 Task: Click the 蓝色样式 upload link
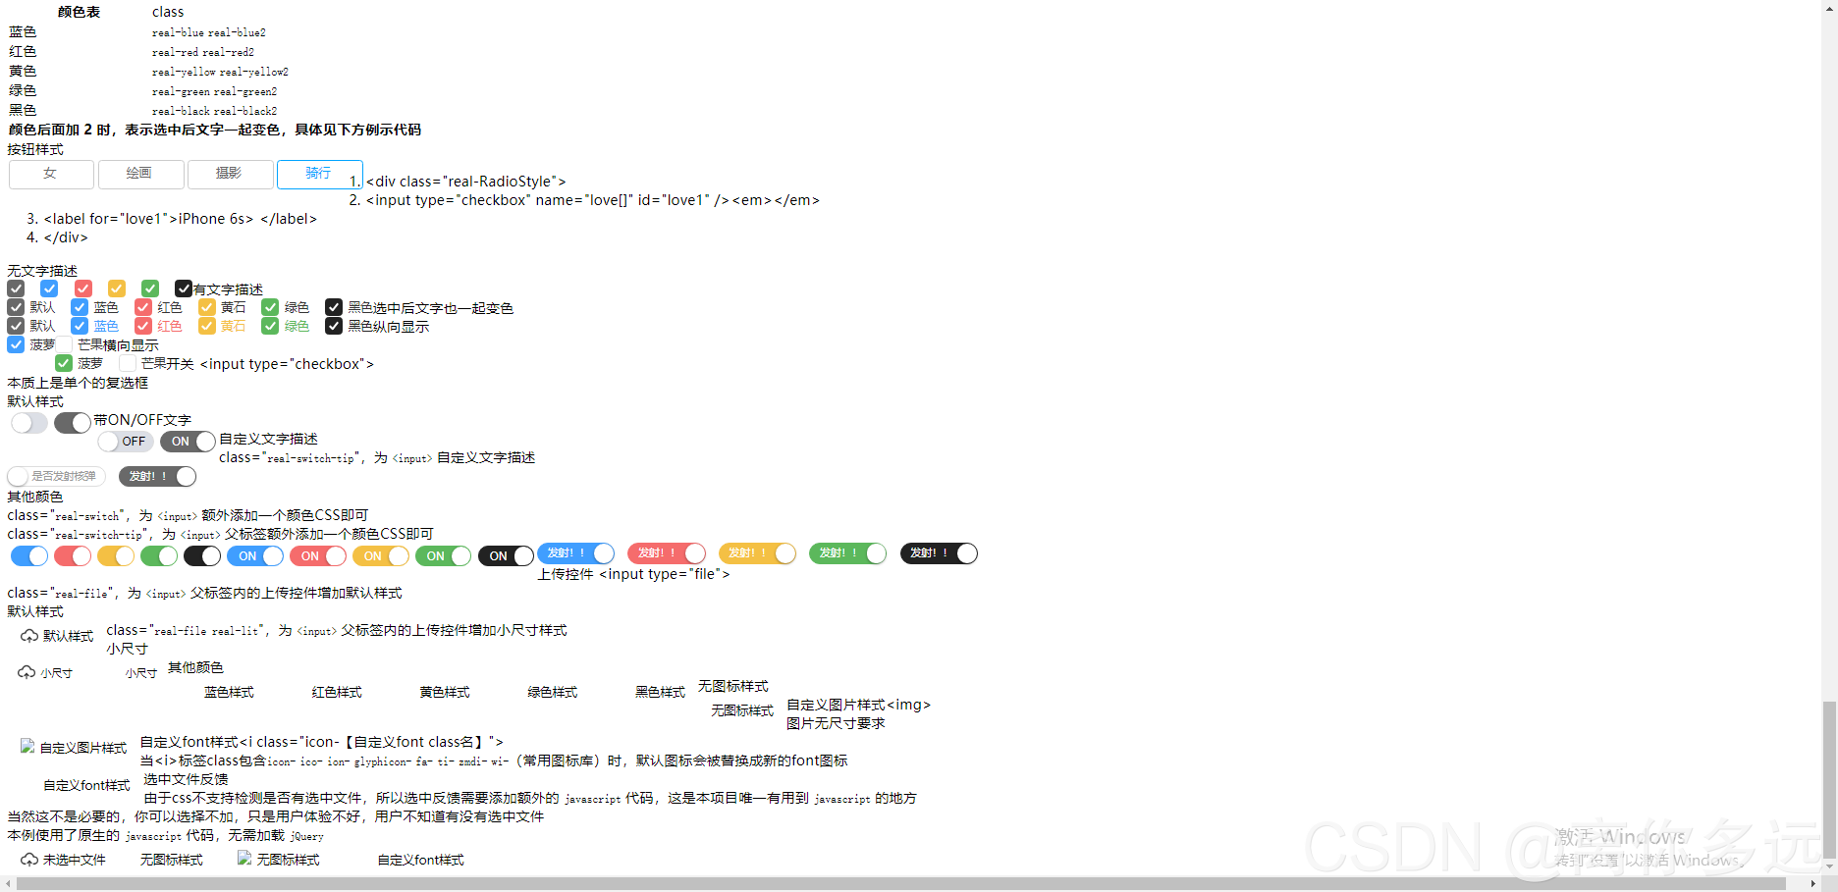[229, 692]
